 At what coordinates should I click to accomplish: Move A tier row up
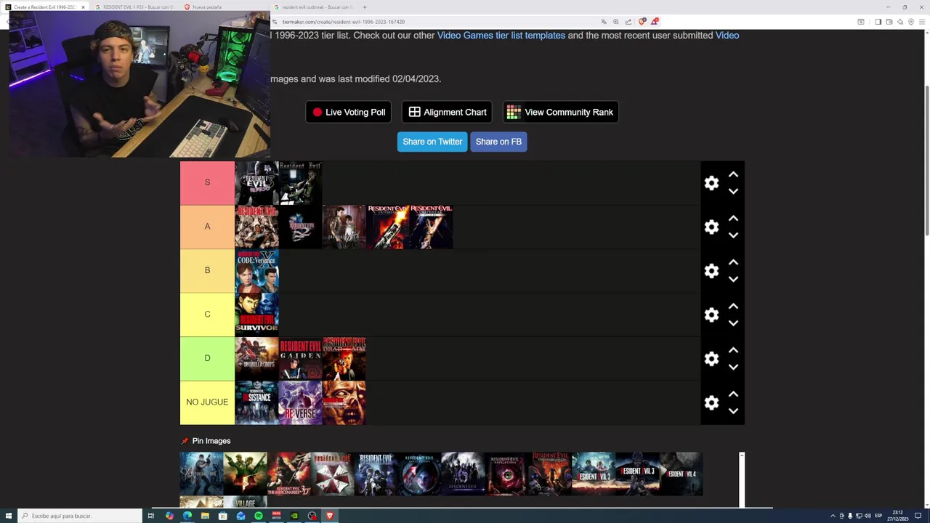(x=733, y=218)
